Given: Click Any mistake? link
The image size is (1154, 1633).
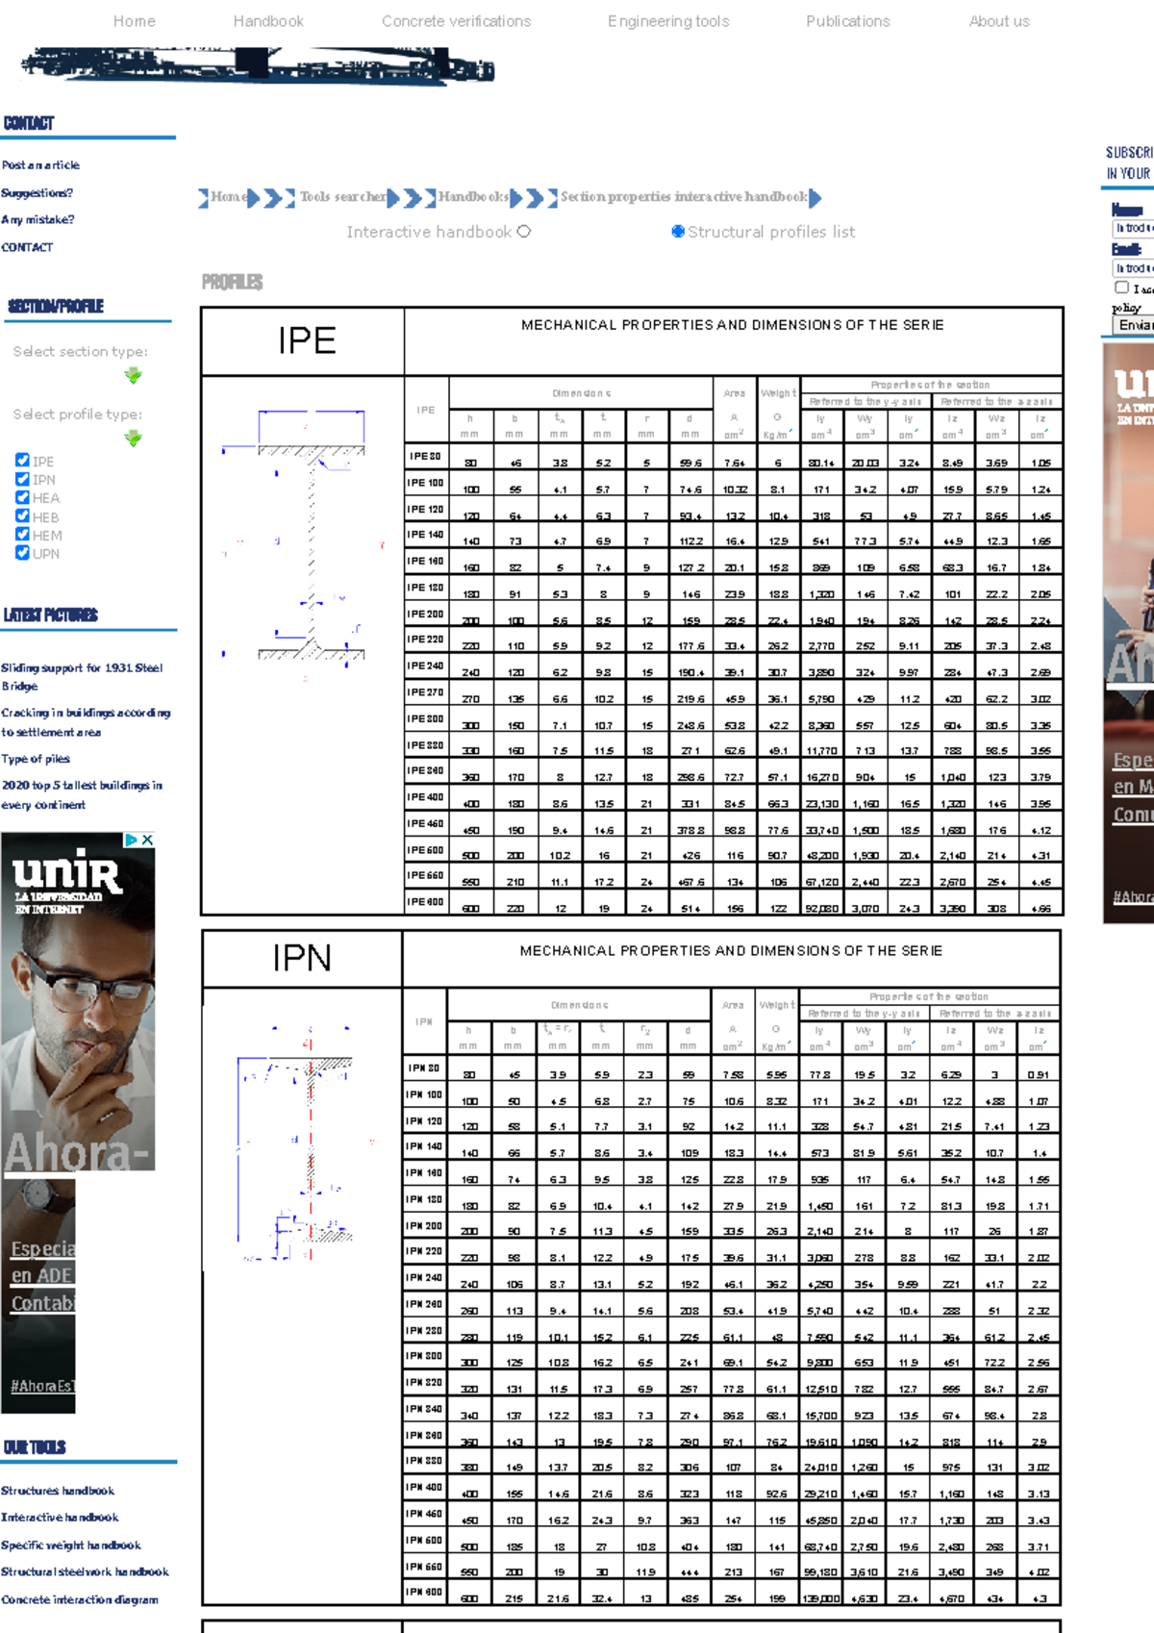Looking at the screenshot, I should [38, 220].
